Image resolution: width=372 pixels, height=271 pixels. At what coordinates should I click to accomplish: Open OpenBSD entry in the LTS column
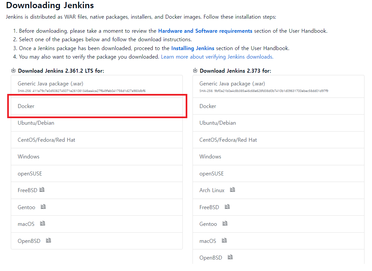pyautogui.click(x=97, y=241)
